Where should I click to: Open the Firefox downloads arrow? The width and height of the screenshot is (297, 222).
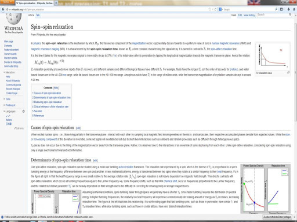point(288,9)
